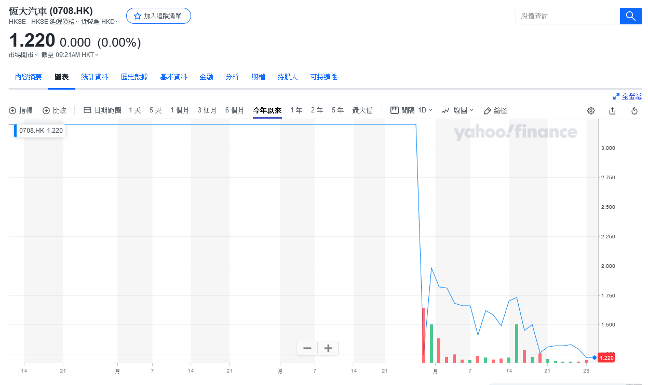
Task: Click the 2.000 price axis label
Action: point(608,266)
